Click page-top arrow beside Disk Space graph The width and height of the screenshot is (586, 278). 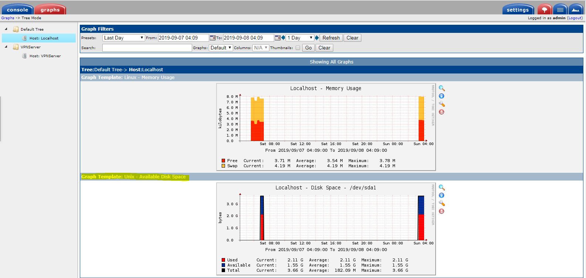coord(442,211)
